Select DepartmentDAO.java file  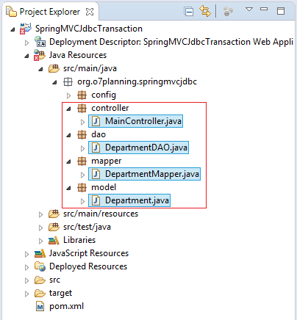(x=138, y=148)
